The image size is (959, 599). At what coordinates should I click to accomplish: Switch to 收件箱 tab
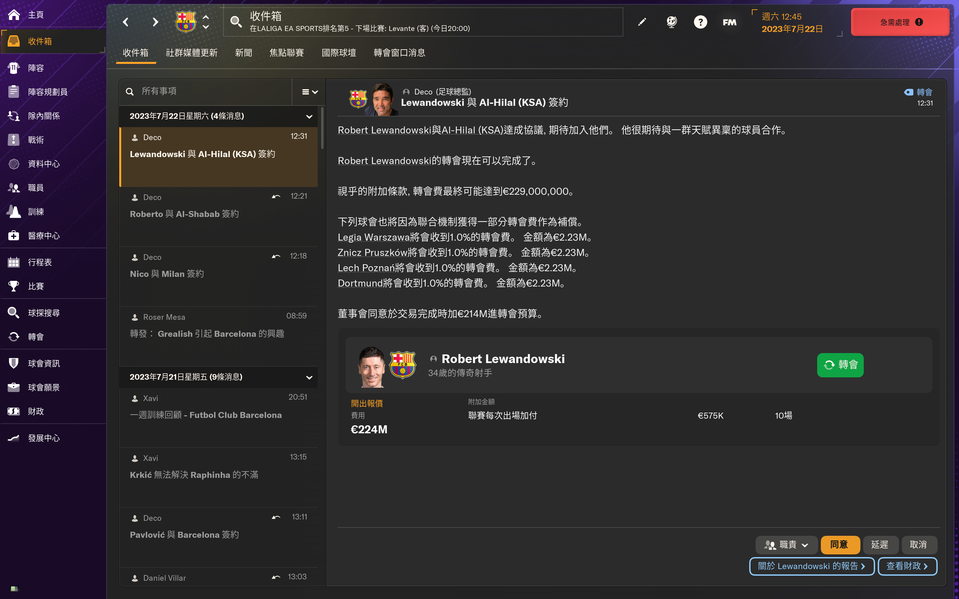pyautogui.click(x=136, y=53)
